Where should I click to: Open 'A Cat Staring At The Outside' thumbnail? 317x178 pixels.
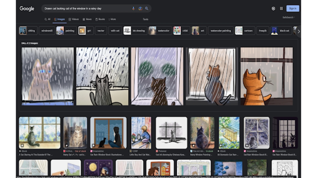40,133
